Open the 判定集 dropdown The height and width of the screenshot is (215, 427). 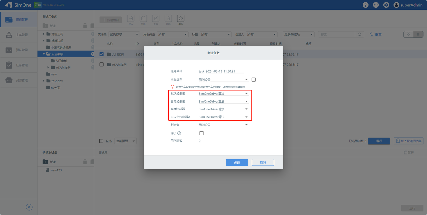pos(223,125)
